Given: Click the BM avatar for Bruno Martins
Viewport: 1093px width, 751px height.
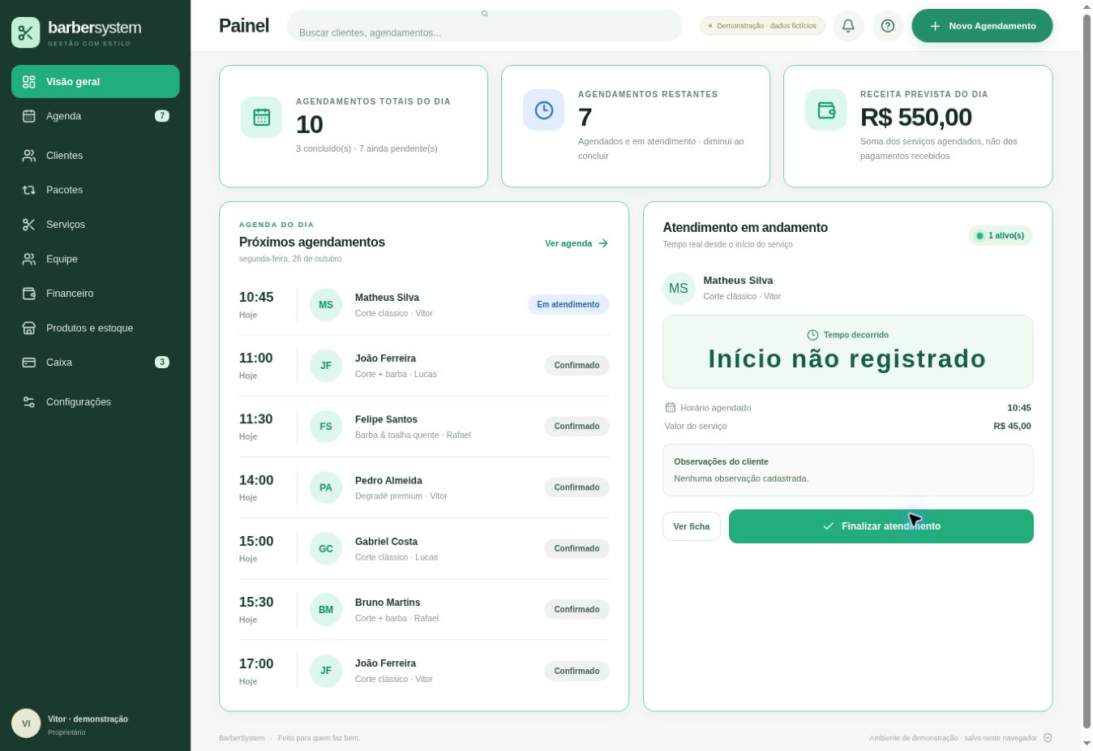Looking at the screenshot, I should (326, 610).
